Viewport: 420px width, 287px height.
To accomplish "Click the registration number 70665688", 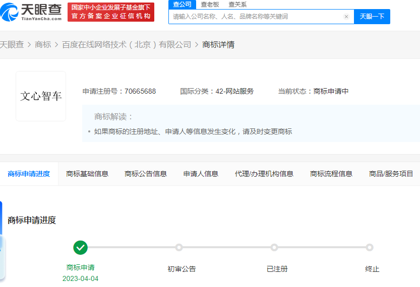I will 140,92.
